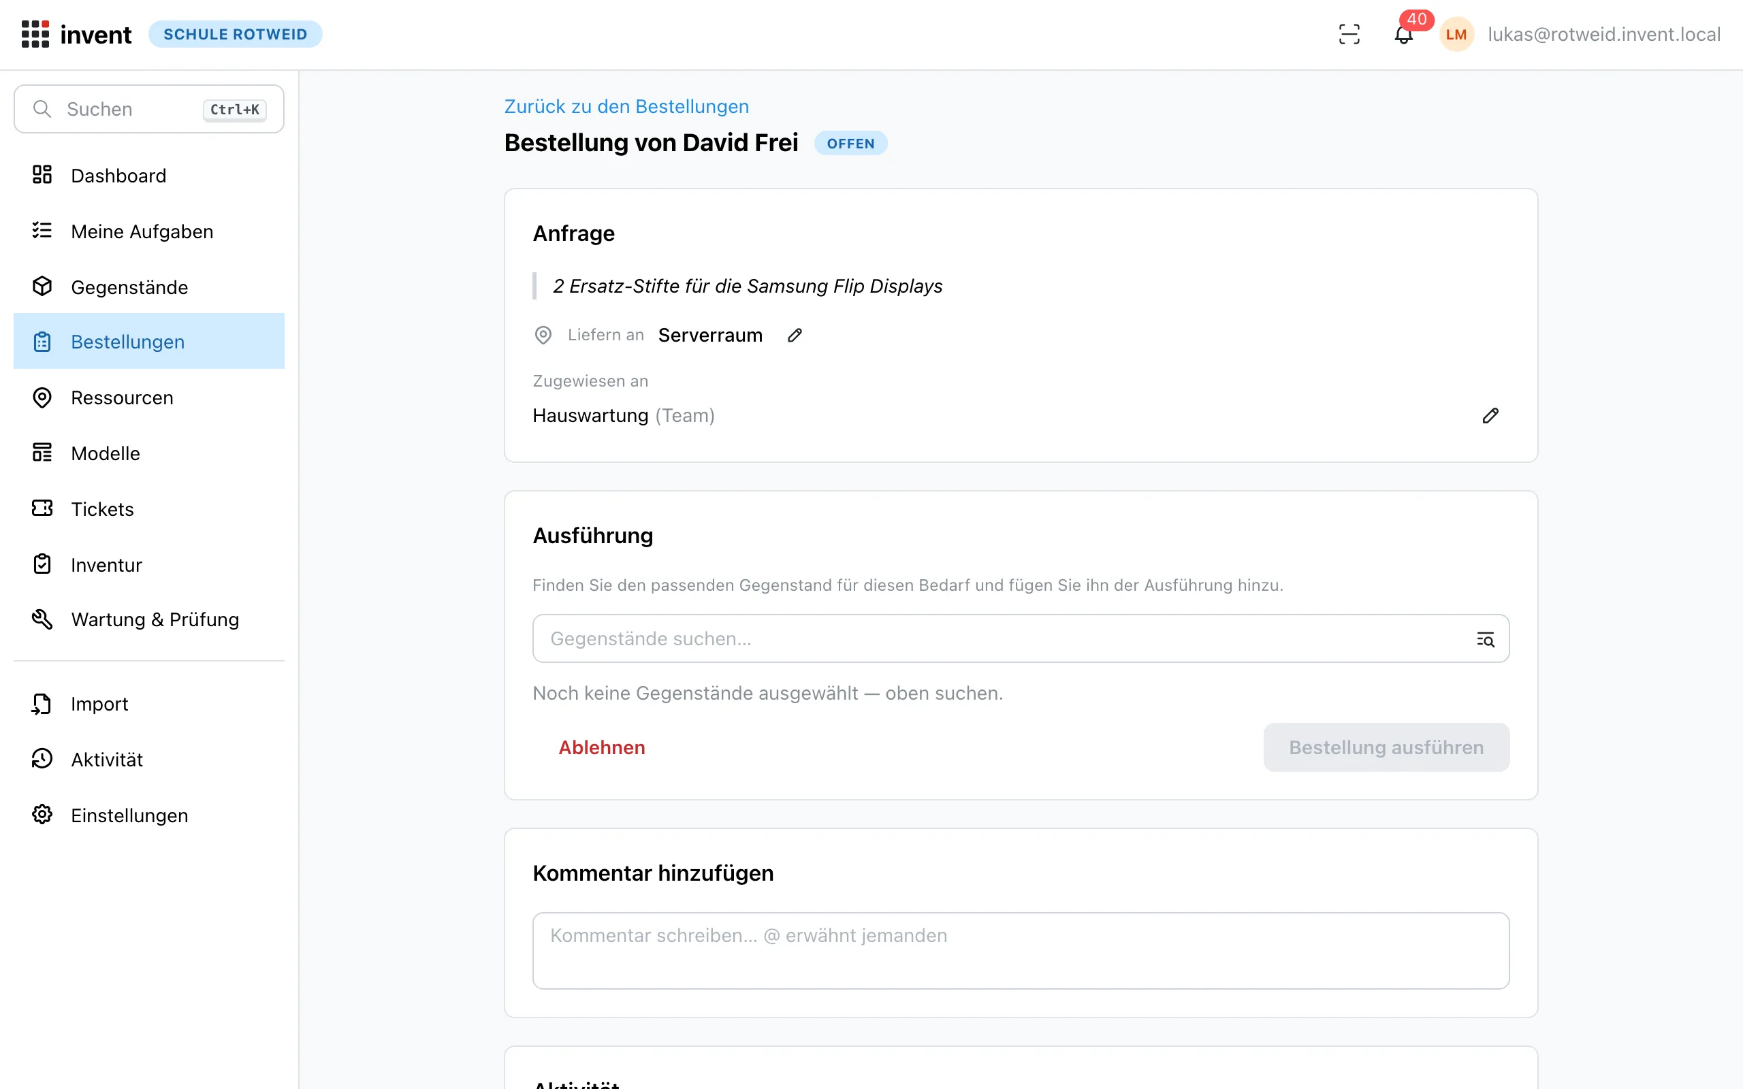Click the location pin beside Liefern an
Image resolution: width=1743 pixels, height=1089 pixels.
(x=543, y=335)
